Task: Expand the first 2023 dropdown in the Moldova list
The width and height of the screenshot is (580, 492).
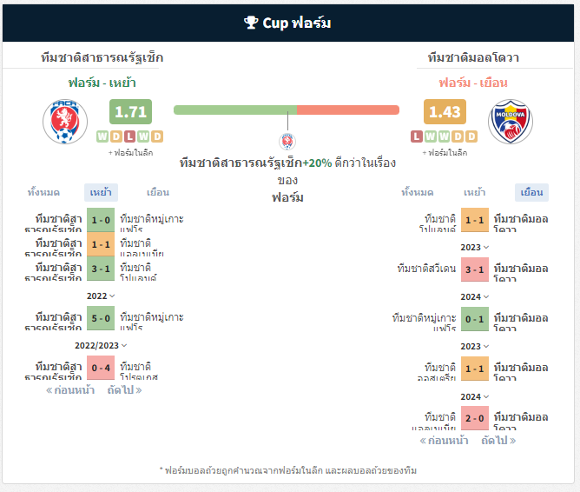Action: click(x=475, y=247)
